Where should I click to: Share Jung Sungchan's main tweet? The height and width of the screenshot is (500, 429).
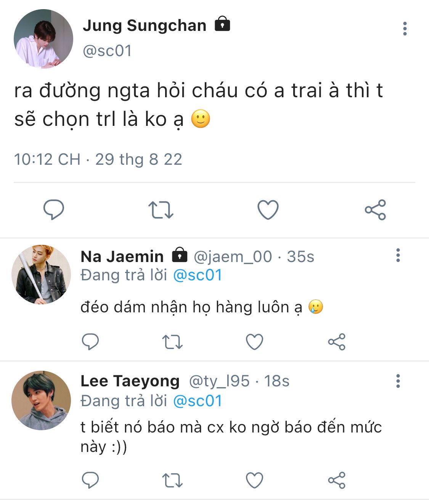point(375,210)
